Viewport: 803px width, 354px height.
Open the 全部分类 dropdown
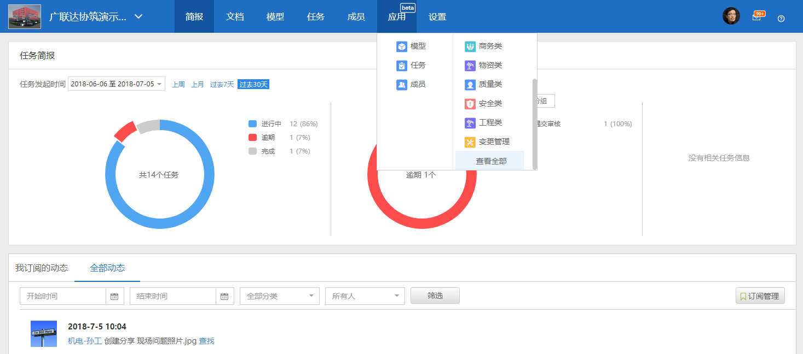coord(279,296)
